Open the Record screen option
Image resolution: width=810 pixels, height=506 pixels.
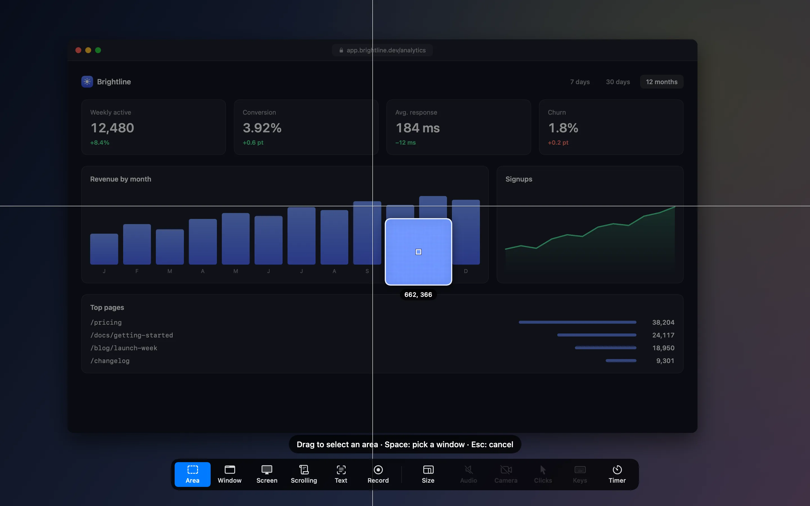point(378,474)
